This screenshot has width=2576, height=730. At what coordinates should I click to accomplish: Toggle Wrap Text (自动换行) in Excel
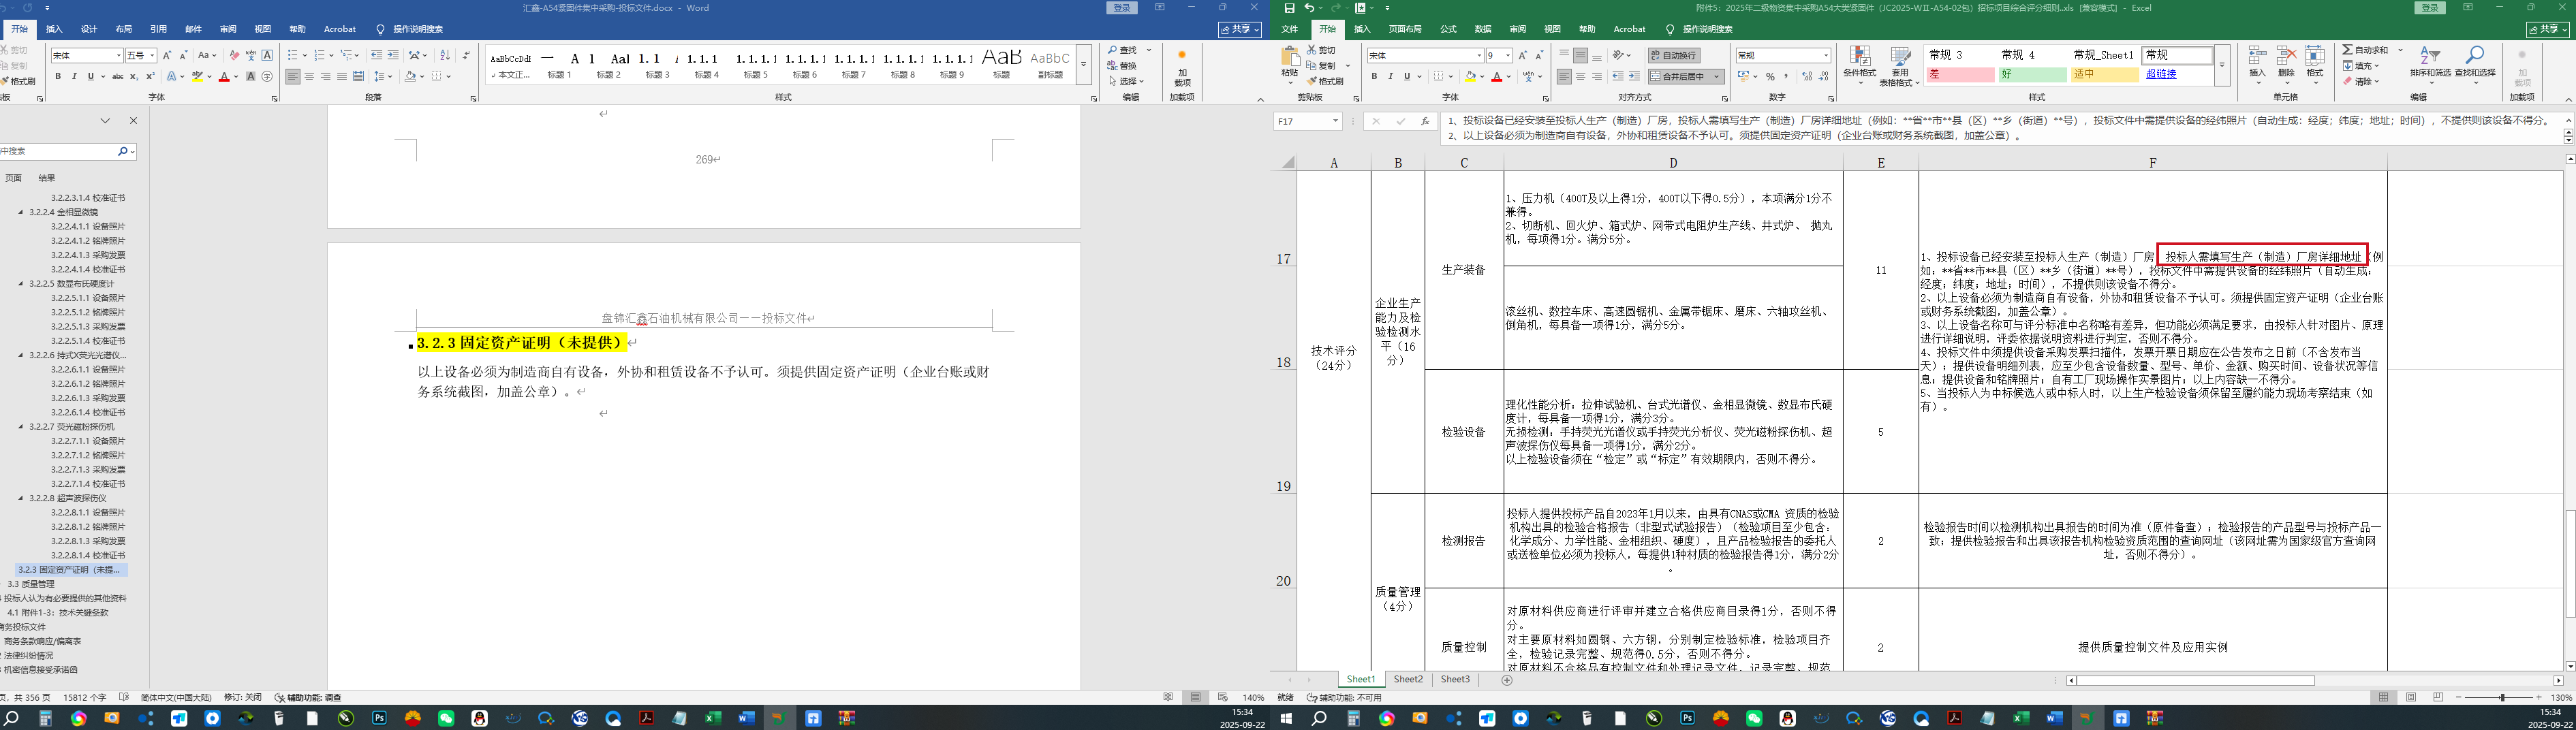(1674, 55)
